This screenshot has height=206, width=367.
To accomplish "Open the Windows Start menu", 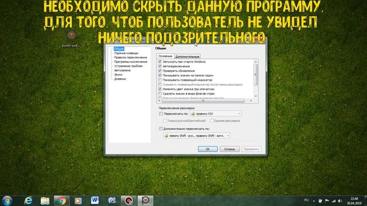I will pos(7,201).
